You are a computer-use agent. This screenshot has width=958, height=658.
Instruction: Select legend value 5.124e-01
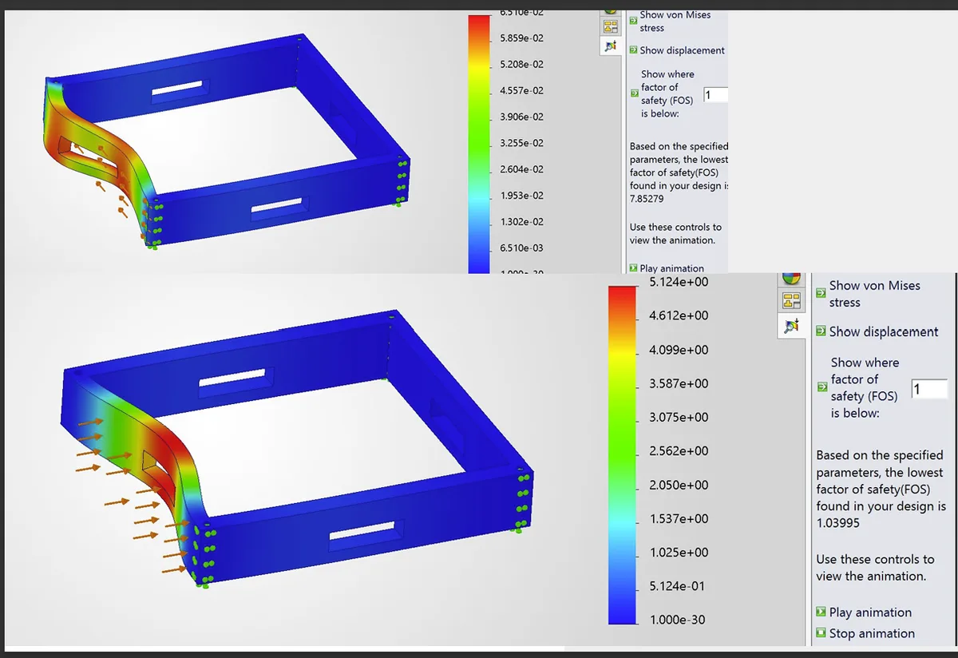(x=679, y=586)
